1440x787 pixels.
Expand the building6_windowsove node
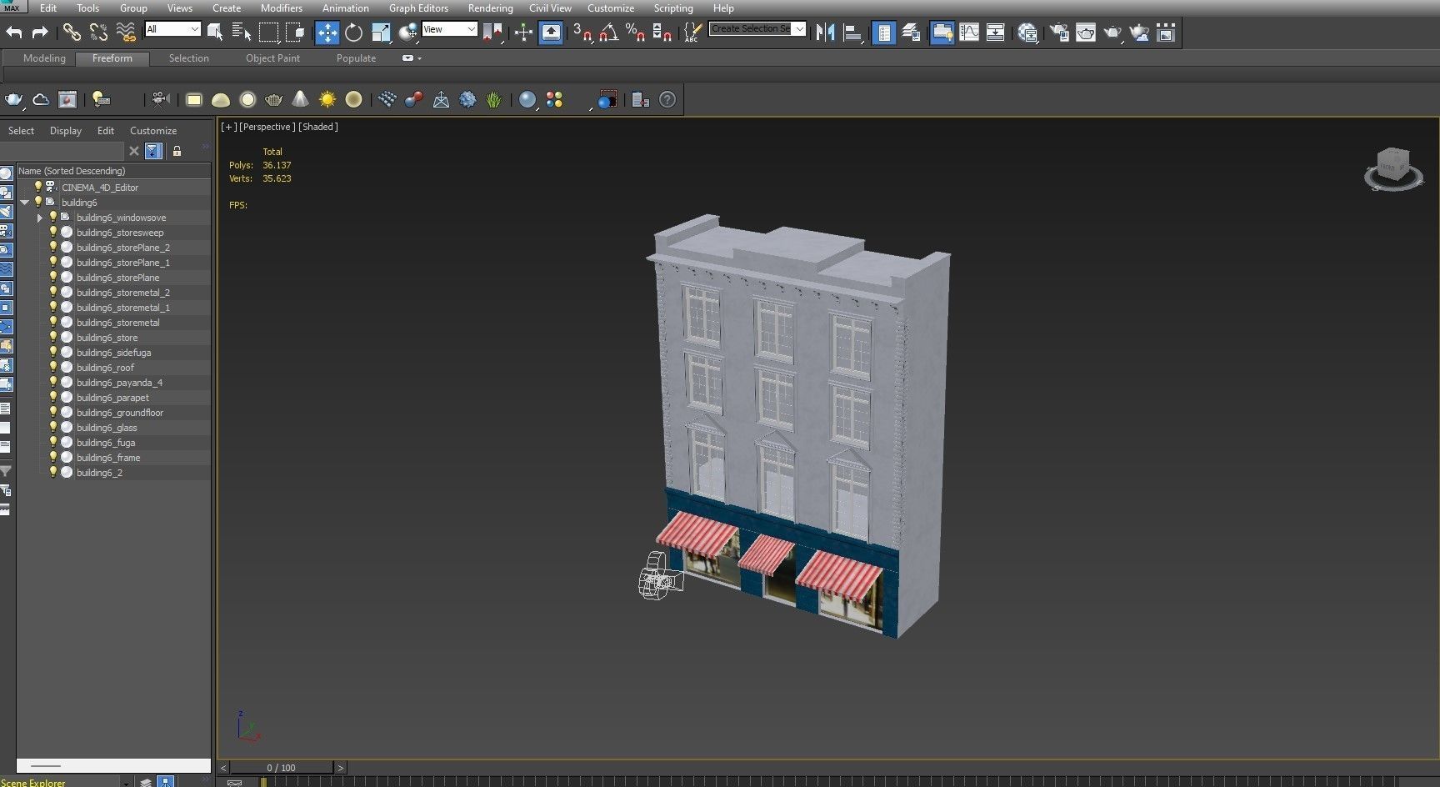(40, 218)
